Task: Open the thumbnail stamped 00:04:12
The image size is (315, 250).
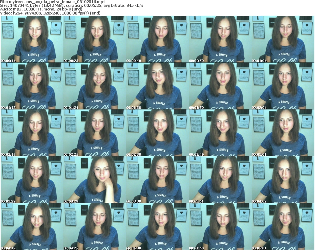Action: pos(32,227)
